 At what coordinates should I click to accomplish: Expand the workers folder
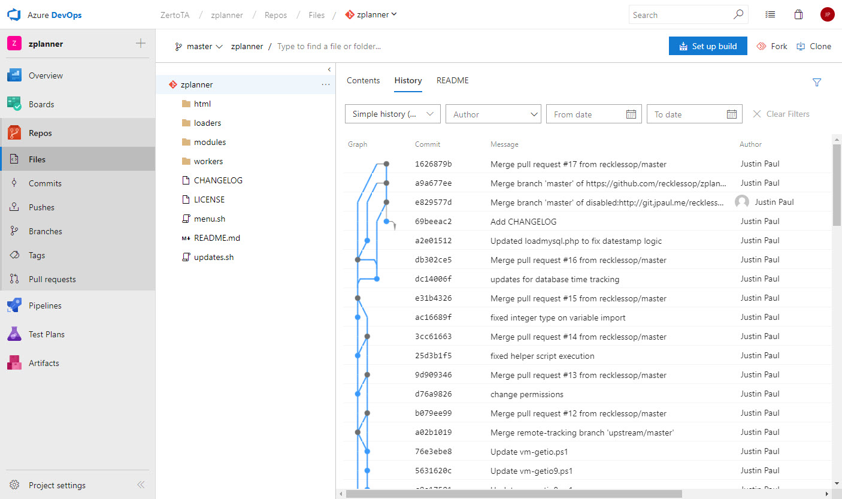208,161
